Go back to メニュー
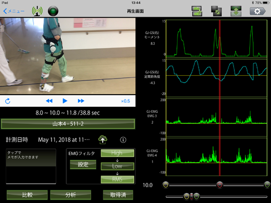 point(14,11)
